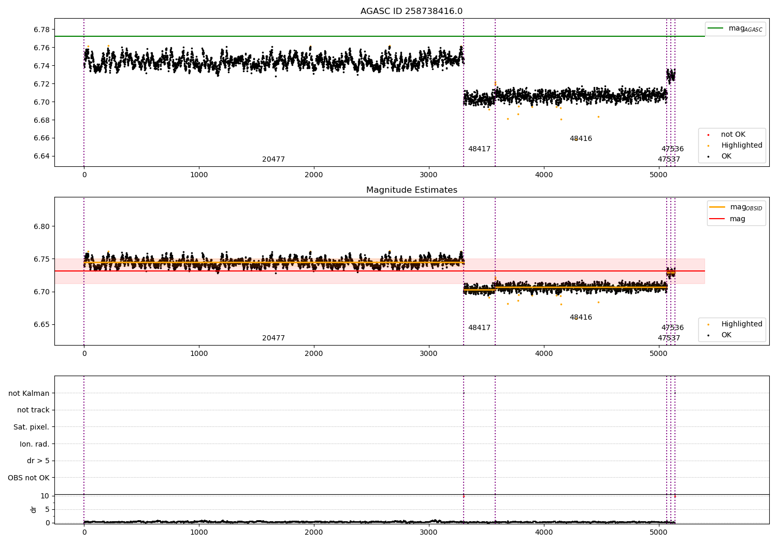The width and height of the screenshot is (777, 544).
Task: Click obsid label 48417 in the Magnitude Estimates plot
Action: 479,328
